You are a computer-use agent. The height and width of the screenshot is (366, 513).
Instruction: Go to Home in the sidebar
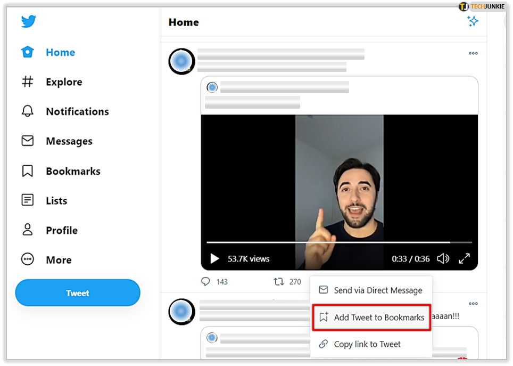(x=61, y=52)
